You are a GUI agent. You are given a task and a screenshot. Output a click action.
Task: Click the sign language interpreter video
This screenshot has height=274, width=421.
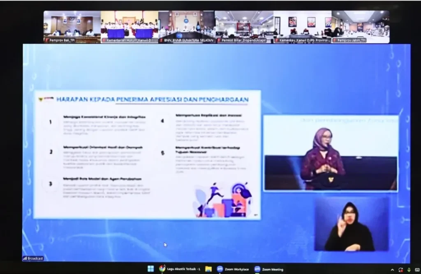click(x=351, y=224)
